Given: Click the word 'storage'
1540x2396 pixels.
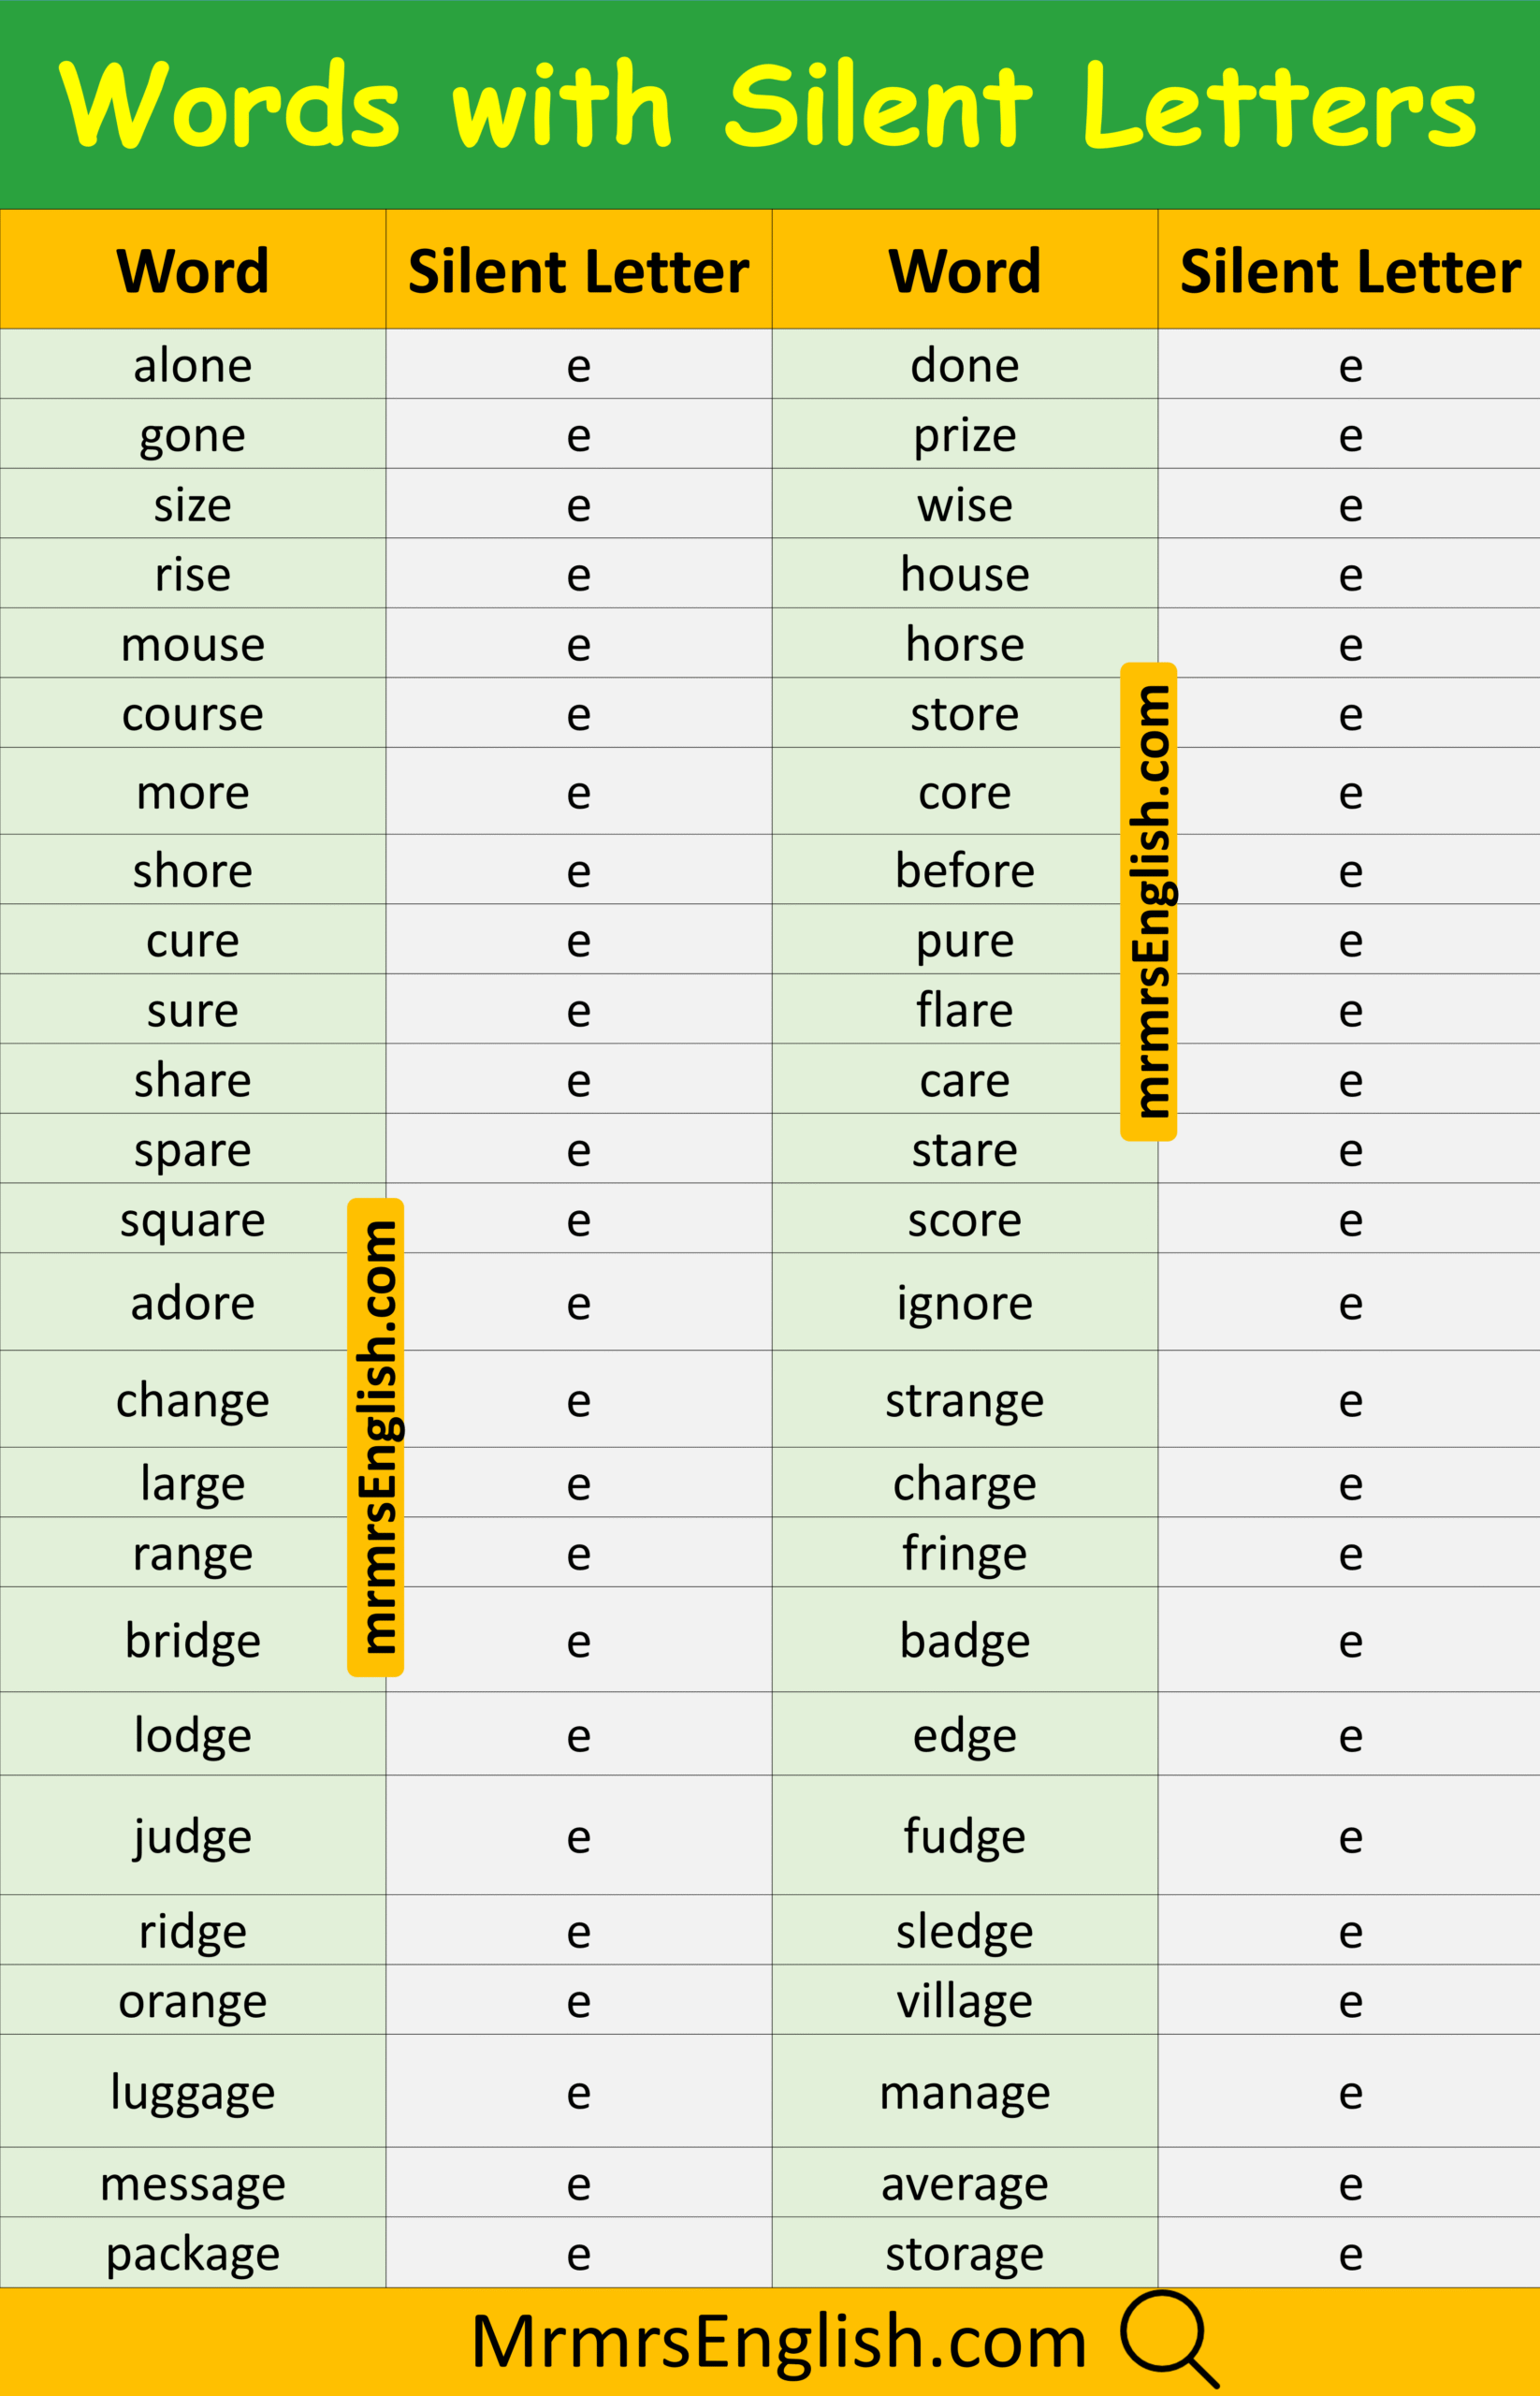Looking at the screenshot, I should 965,2254.
